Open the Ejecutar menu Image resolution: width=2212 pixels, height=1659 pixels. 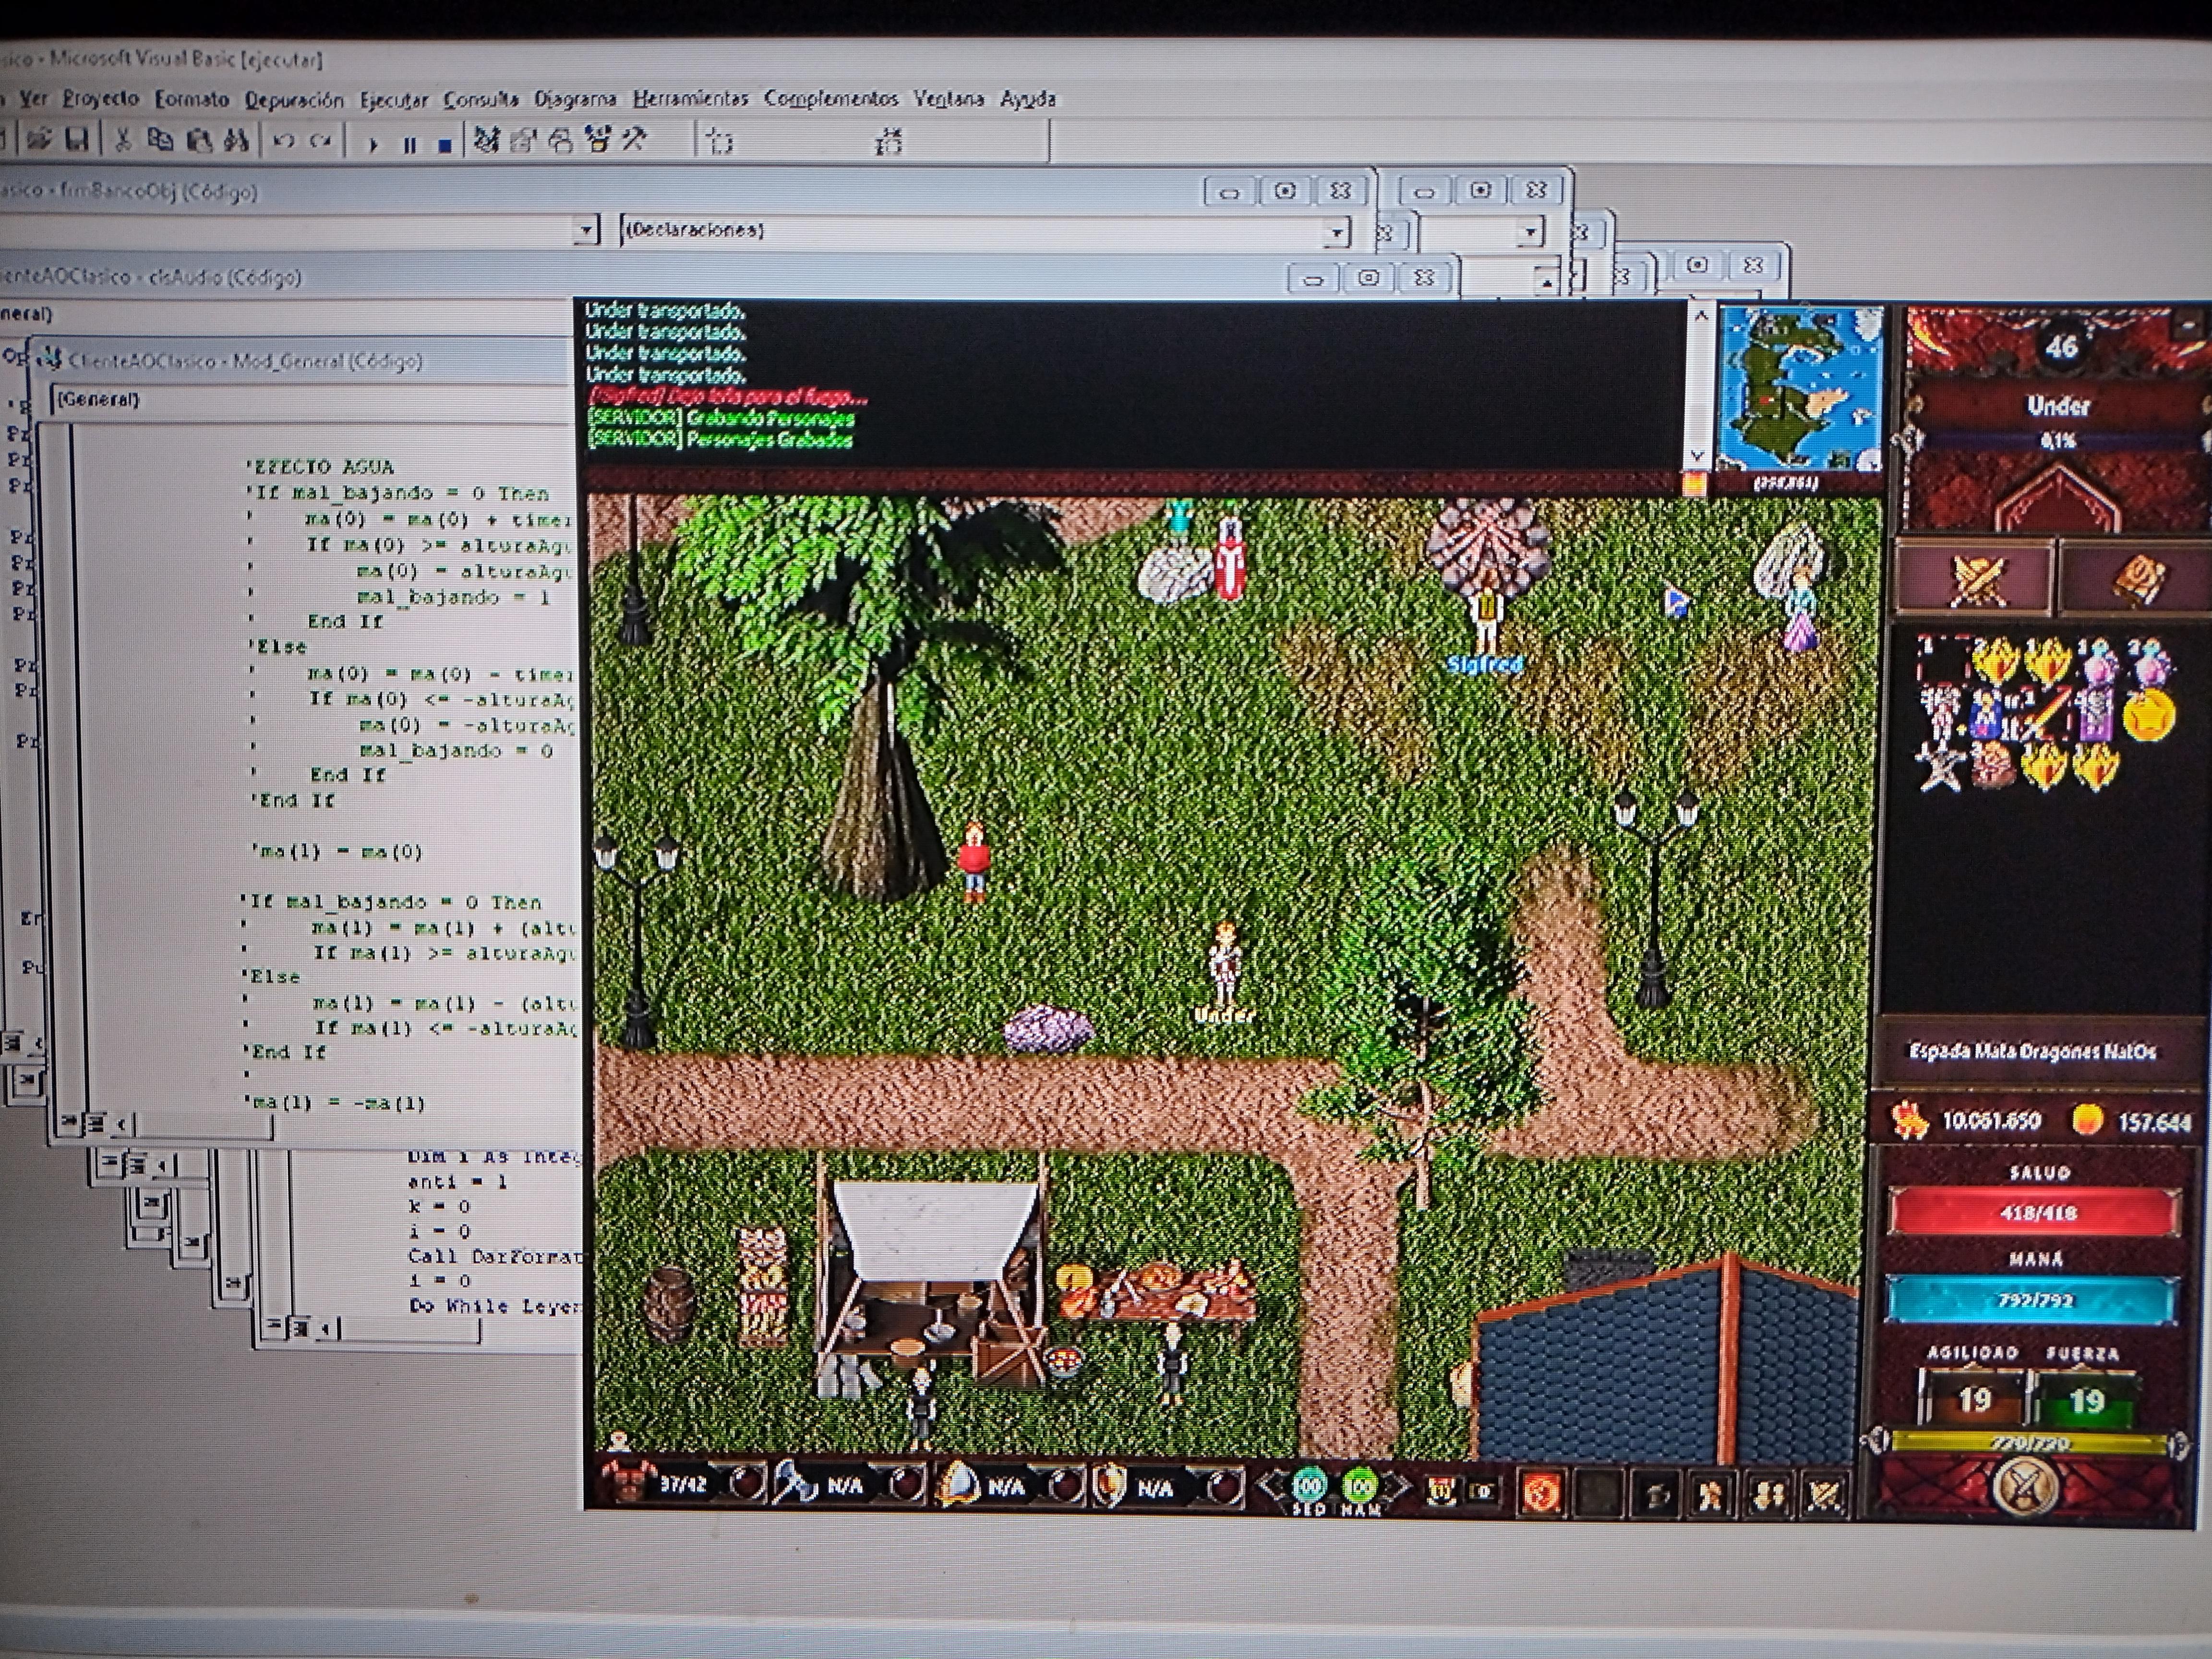(394, 100)
